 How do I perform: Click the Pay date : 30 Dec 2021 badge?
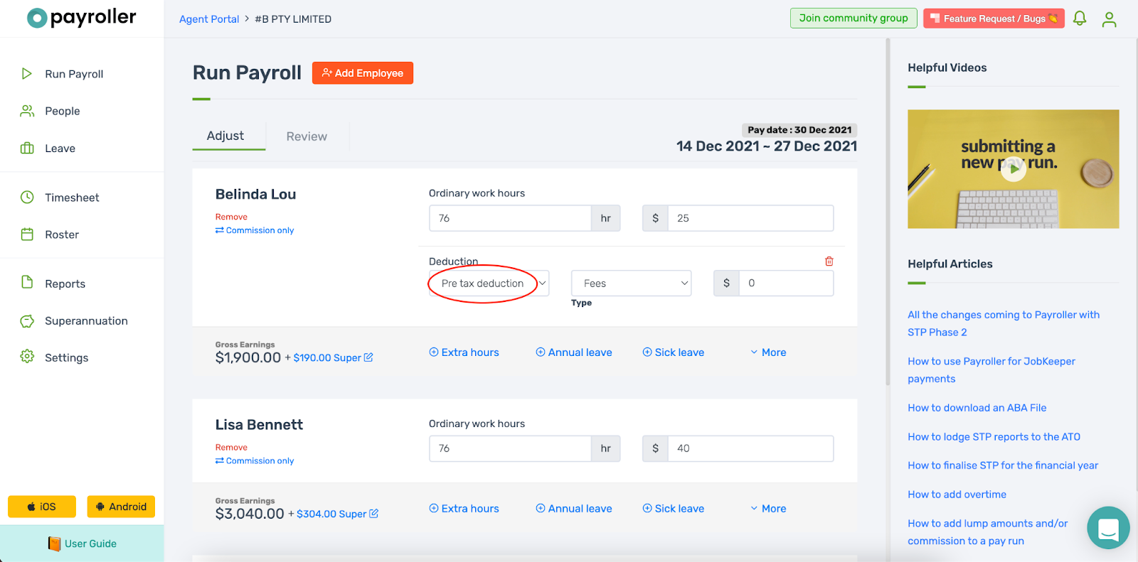click(799, 130)
